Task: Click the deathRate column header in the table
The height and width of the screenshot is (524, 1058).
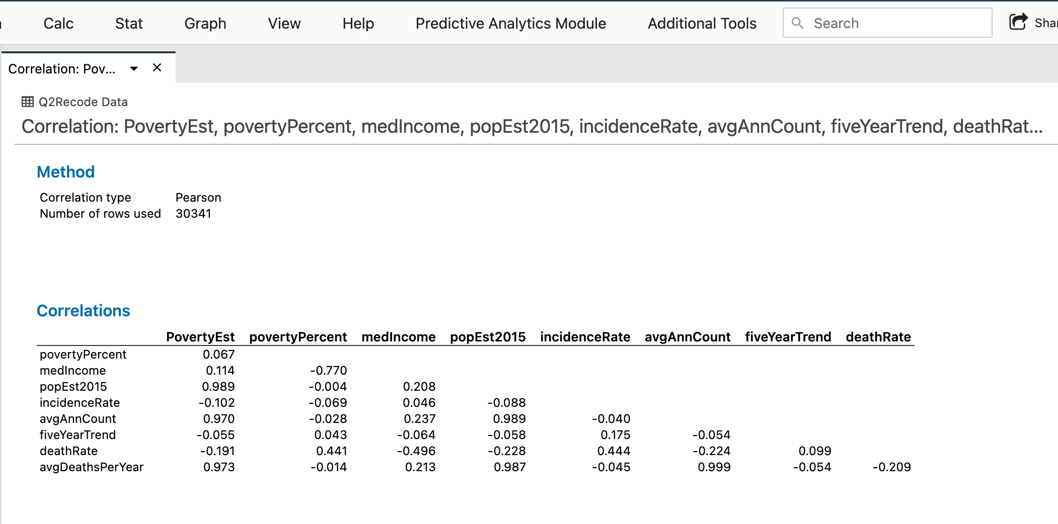Action: click(878, 337)
